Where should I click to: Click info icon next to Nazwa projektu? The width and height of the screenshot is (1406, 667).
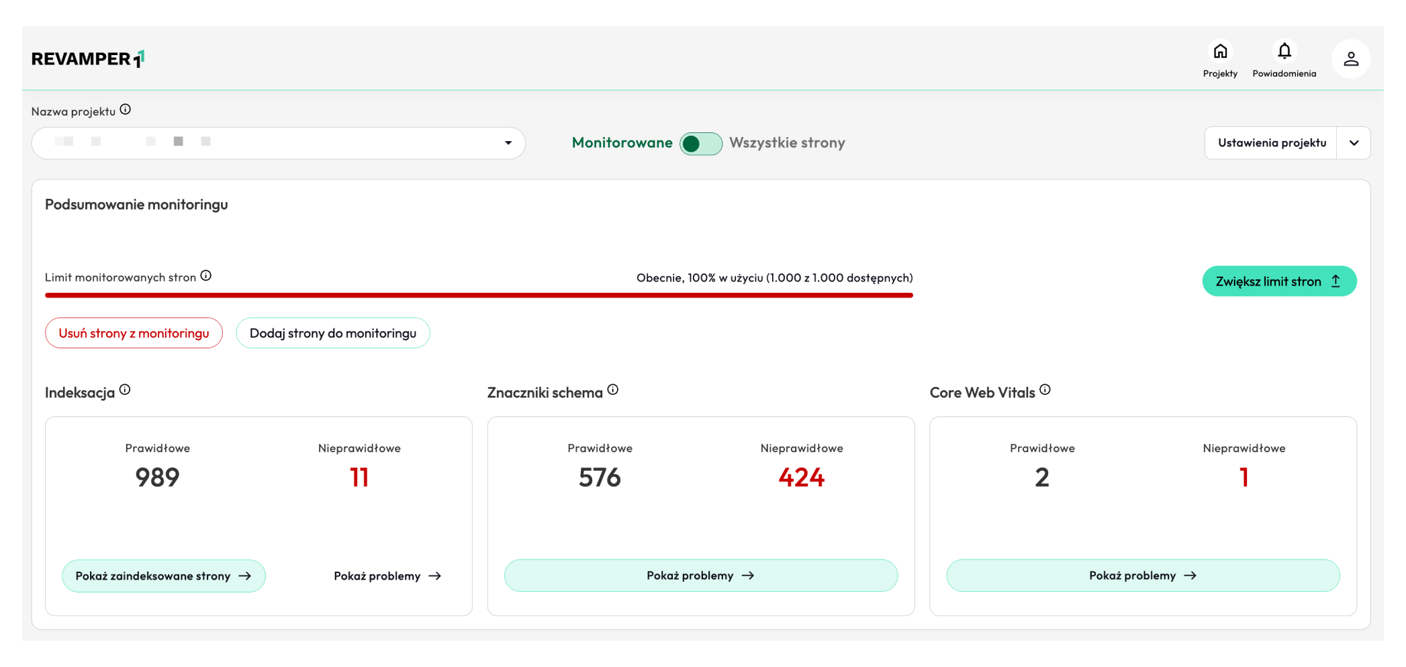[x=126, y=109]
